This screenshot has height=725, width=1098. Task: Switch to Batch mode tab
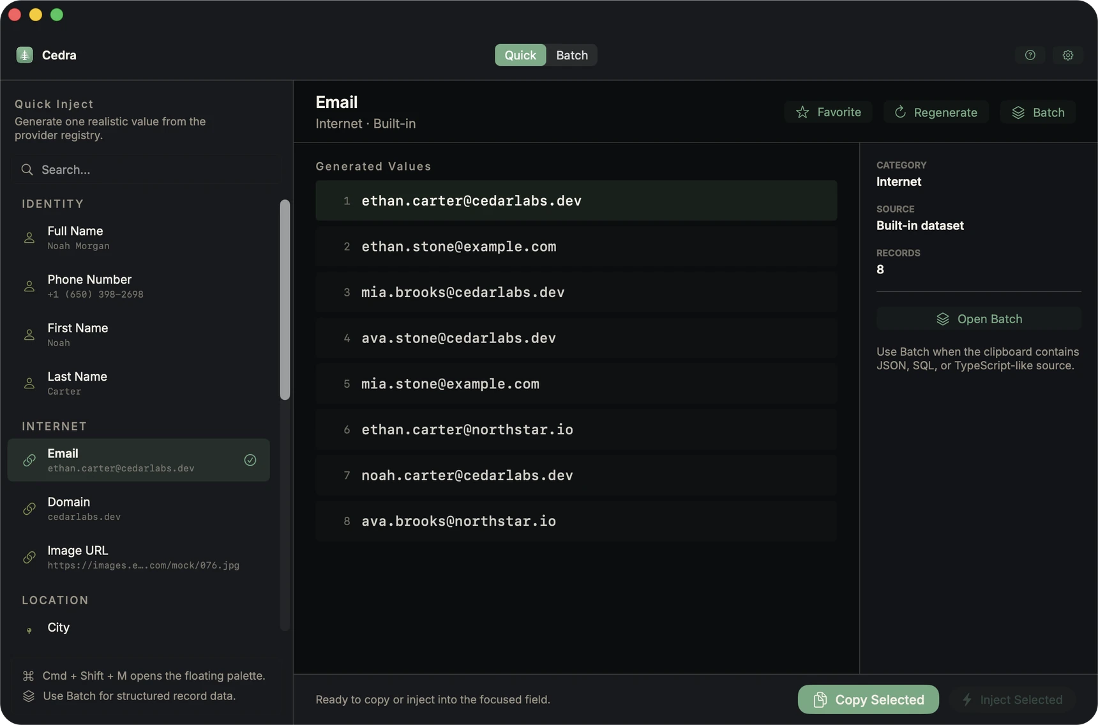tap(572, 55)
